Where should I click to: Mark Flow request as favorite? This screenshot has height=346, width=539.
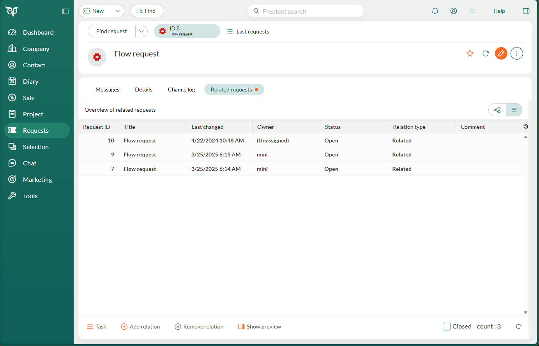470,53
